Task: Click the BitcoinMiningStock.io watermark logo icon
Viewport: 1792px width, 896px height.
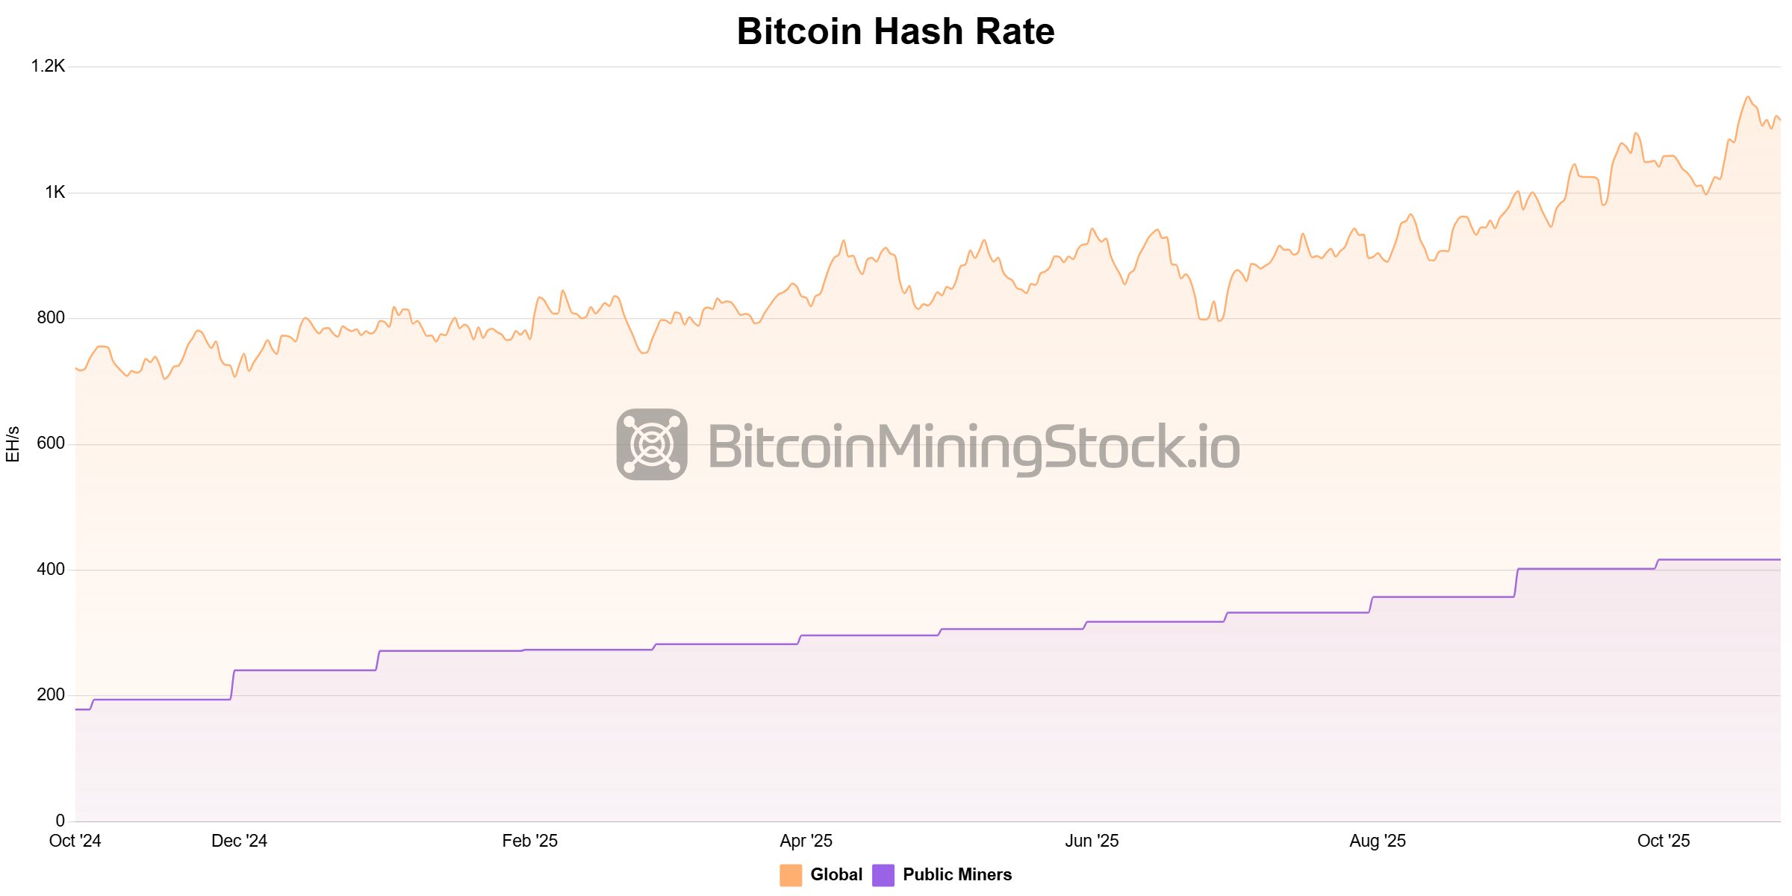Action: (x=652, y=444)
